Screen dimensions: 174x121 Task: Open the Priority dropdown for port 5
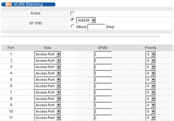[x=151, y=80]
